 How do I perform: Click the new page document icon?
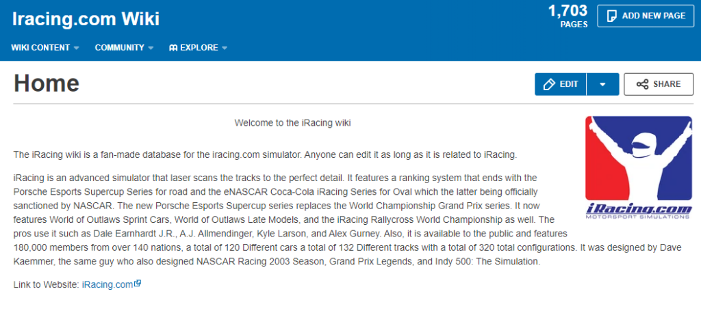coord(611,16)
